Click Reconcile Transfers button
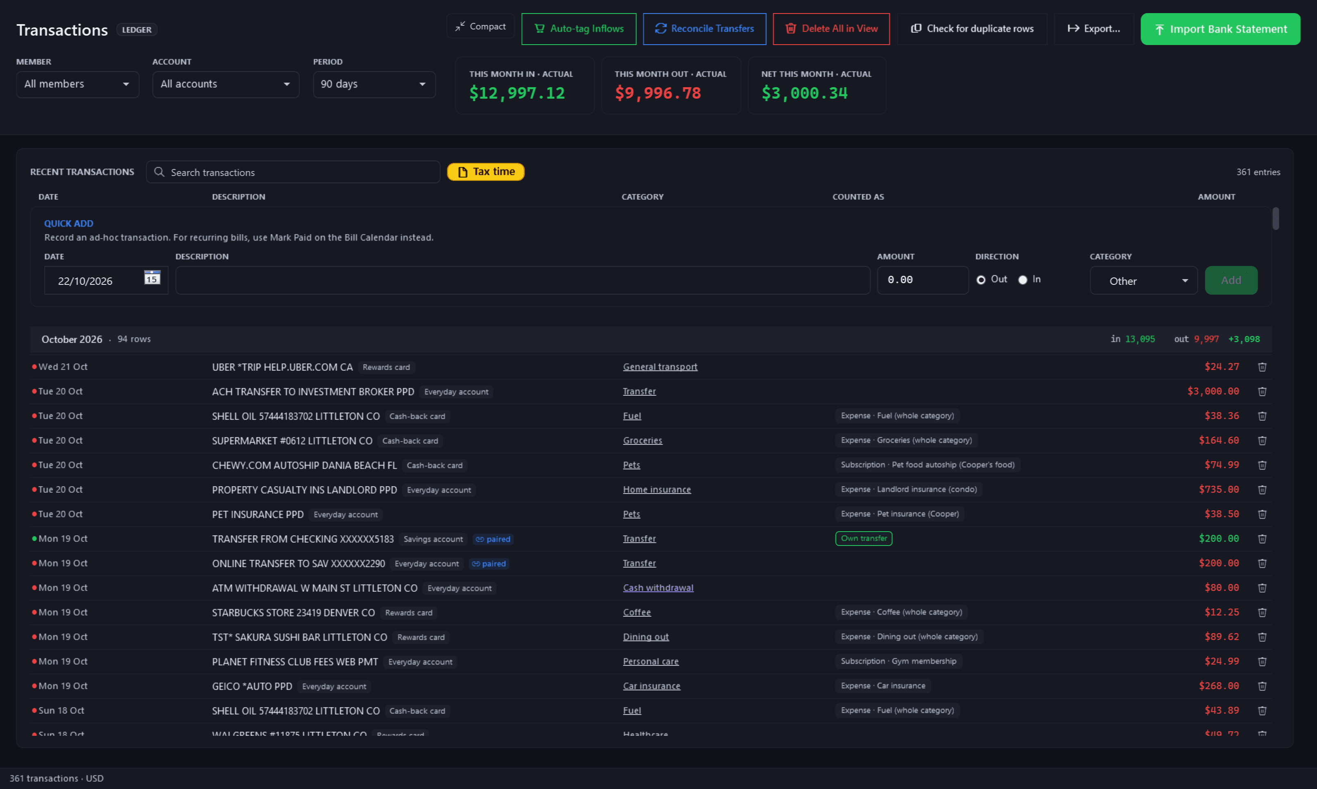 [704, 29]
